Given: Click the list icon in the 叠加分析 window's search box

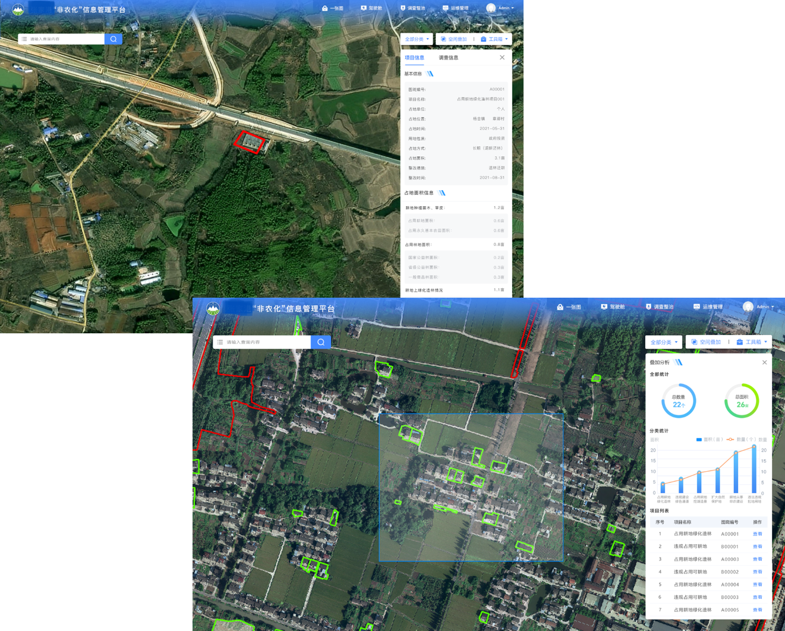Looking at the screenshot, I should tap(220, 342).
